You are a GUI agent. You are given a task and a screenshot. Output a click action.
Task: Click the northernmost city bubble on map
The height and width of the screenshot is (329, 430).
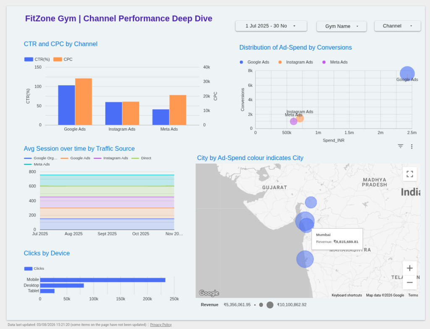(311, 203)
